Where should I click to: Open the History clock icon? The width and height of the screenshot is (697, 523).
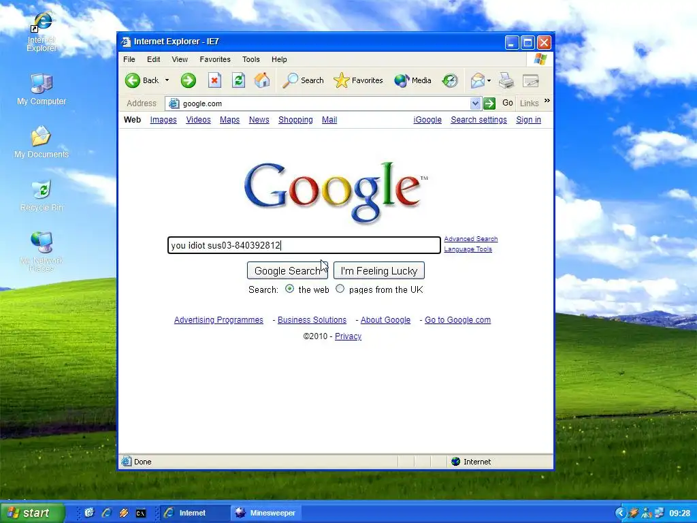click(450, 80)
